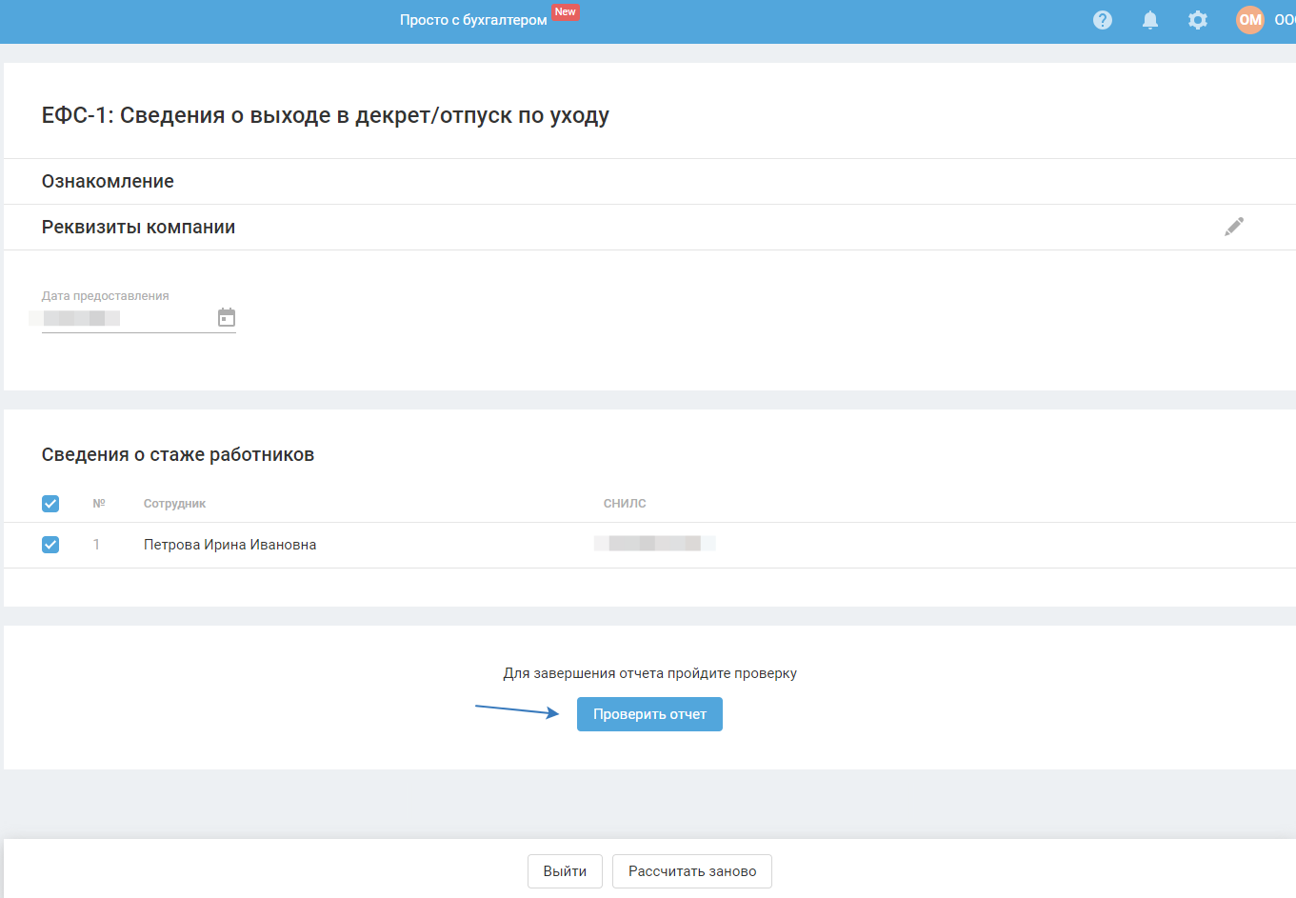
Task: Open notifications bell icon
Action: click(1150, 20)
